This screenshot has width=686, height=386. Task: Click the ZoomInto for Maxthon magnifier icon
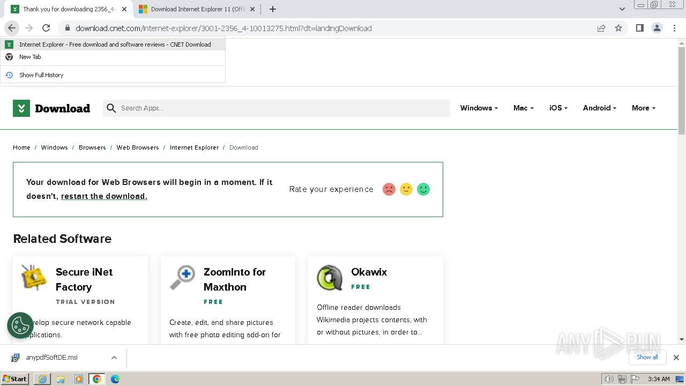(x=182, y=277)
